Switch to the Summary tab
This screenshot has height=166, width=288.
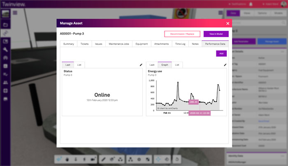click(x=69, y=44)
